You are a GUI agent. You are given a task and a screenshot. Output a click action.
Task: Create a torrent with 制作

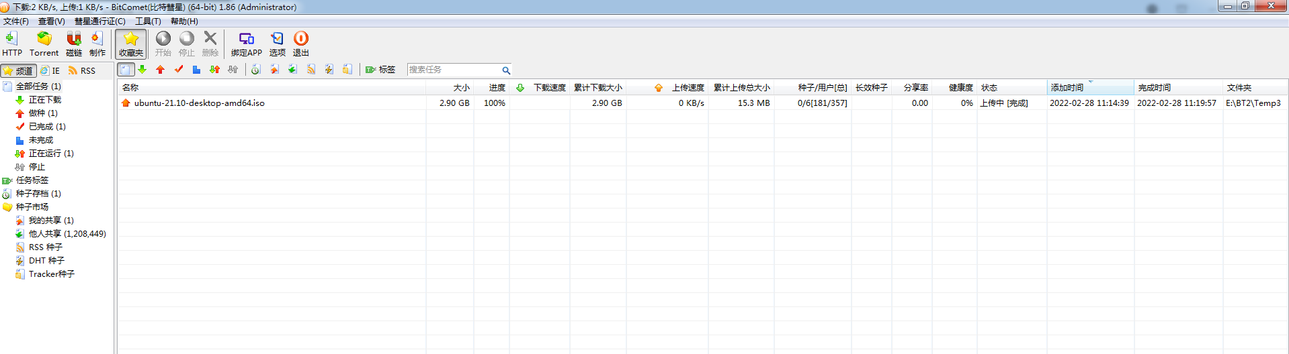coord(97,44)
